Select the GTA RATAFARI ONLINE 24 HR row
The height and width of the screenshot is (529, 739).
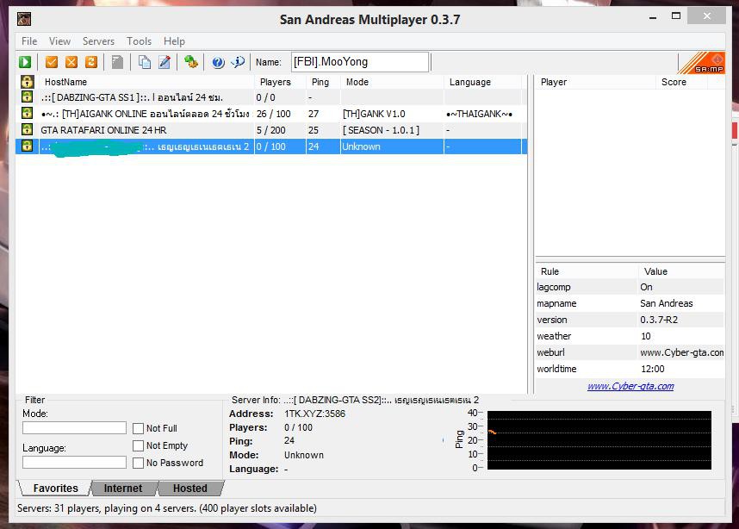point(271,130)
